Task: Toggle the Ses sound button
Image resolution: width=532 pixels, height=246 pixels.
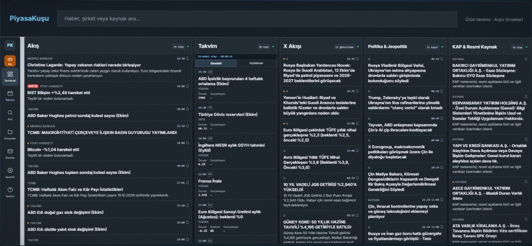Action: click(x=10, y=61)
